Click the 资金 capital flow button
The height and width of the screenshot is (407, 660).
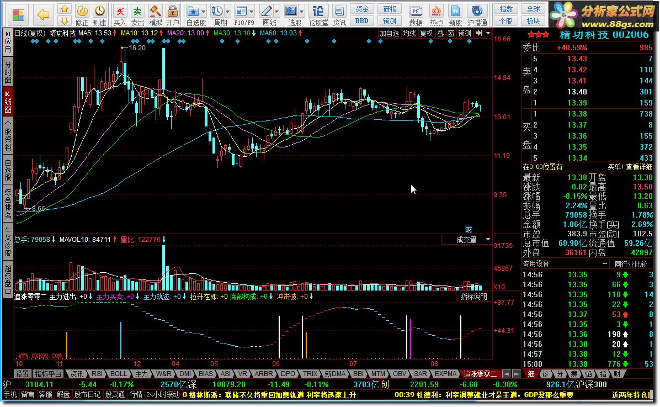[362, 9]
